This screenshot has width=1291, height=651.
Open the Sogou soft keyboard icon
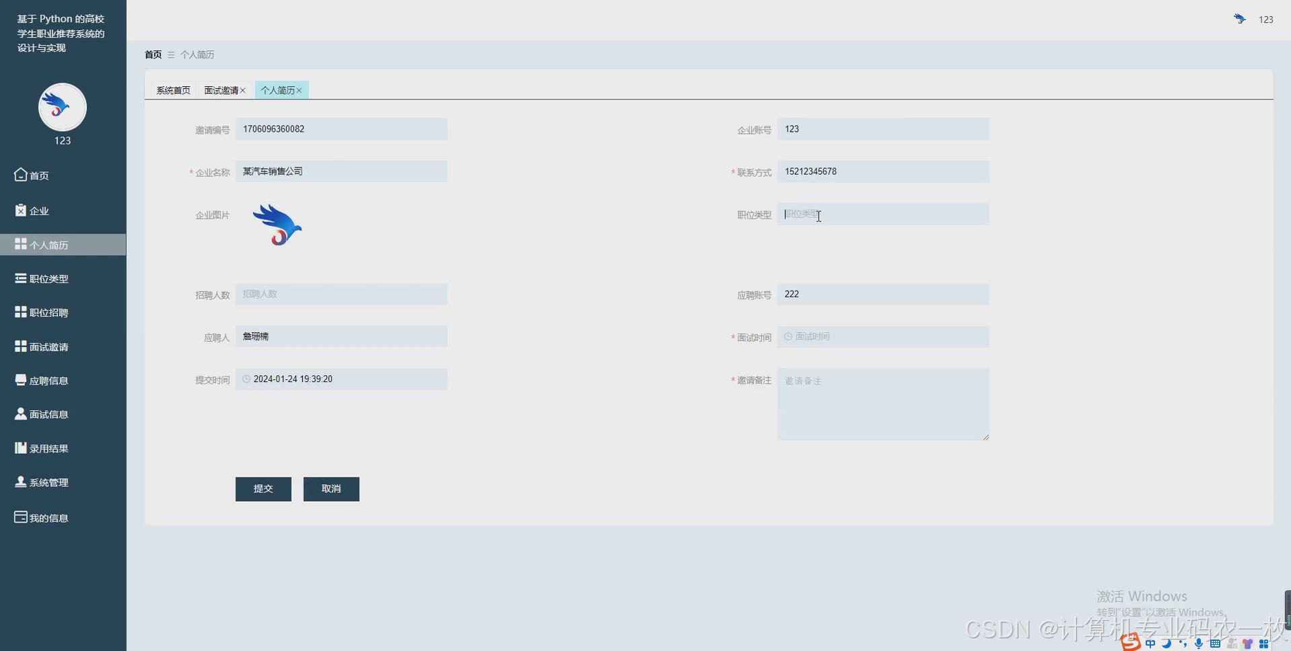pyautogui.click(x=1215, y=644)
